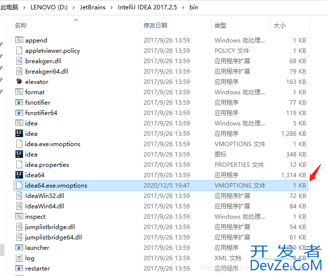Click the launcher application icon
The width and height of the screenshot is (327, 276).
pos(19,247)
